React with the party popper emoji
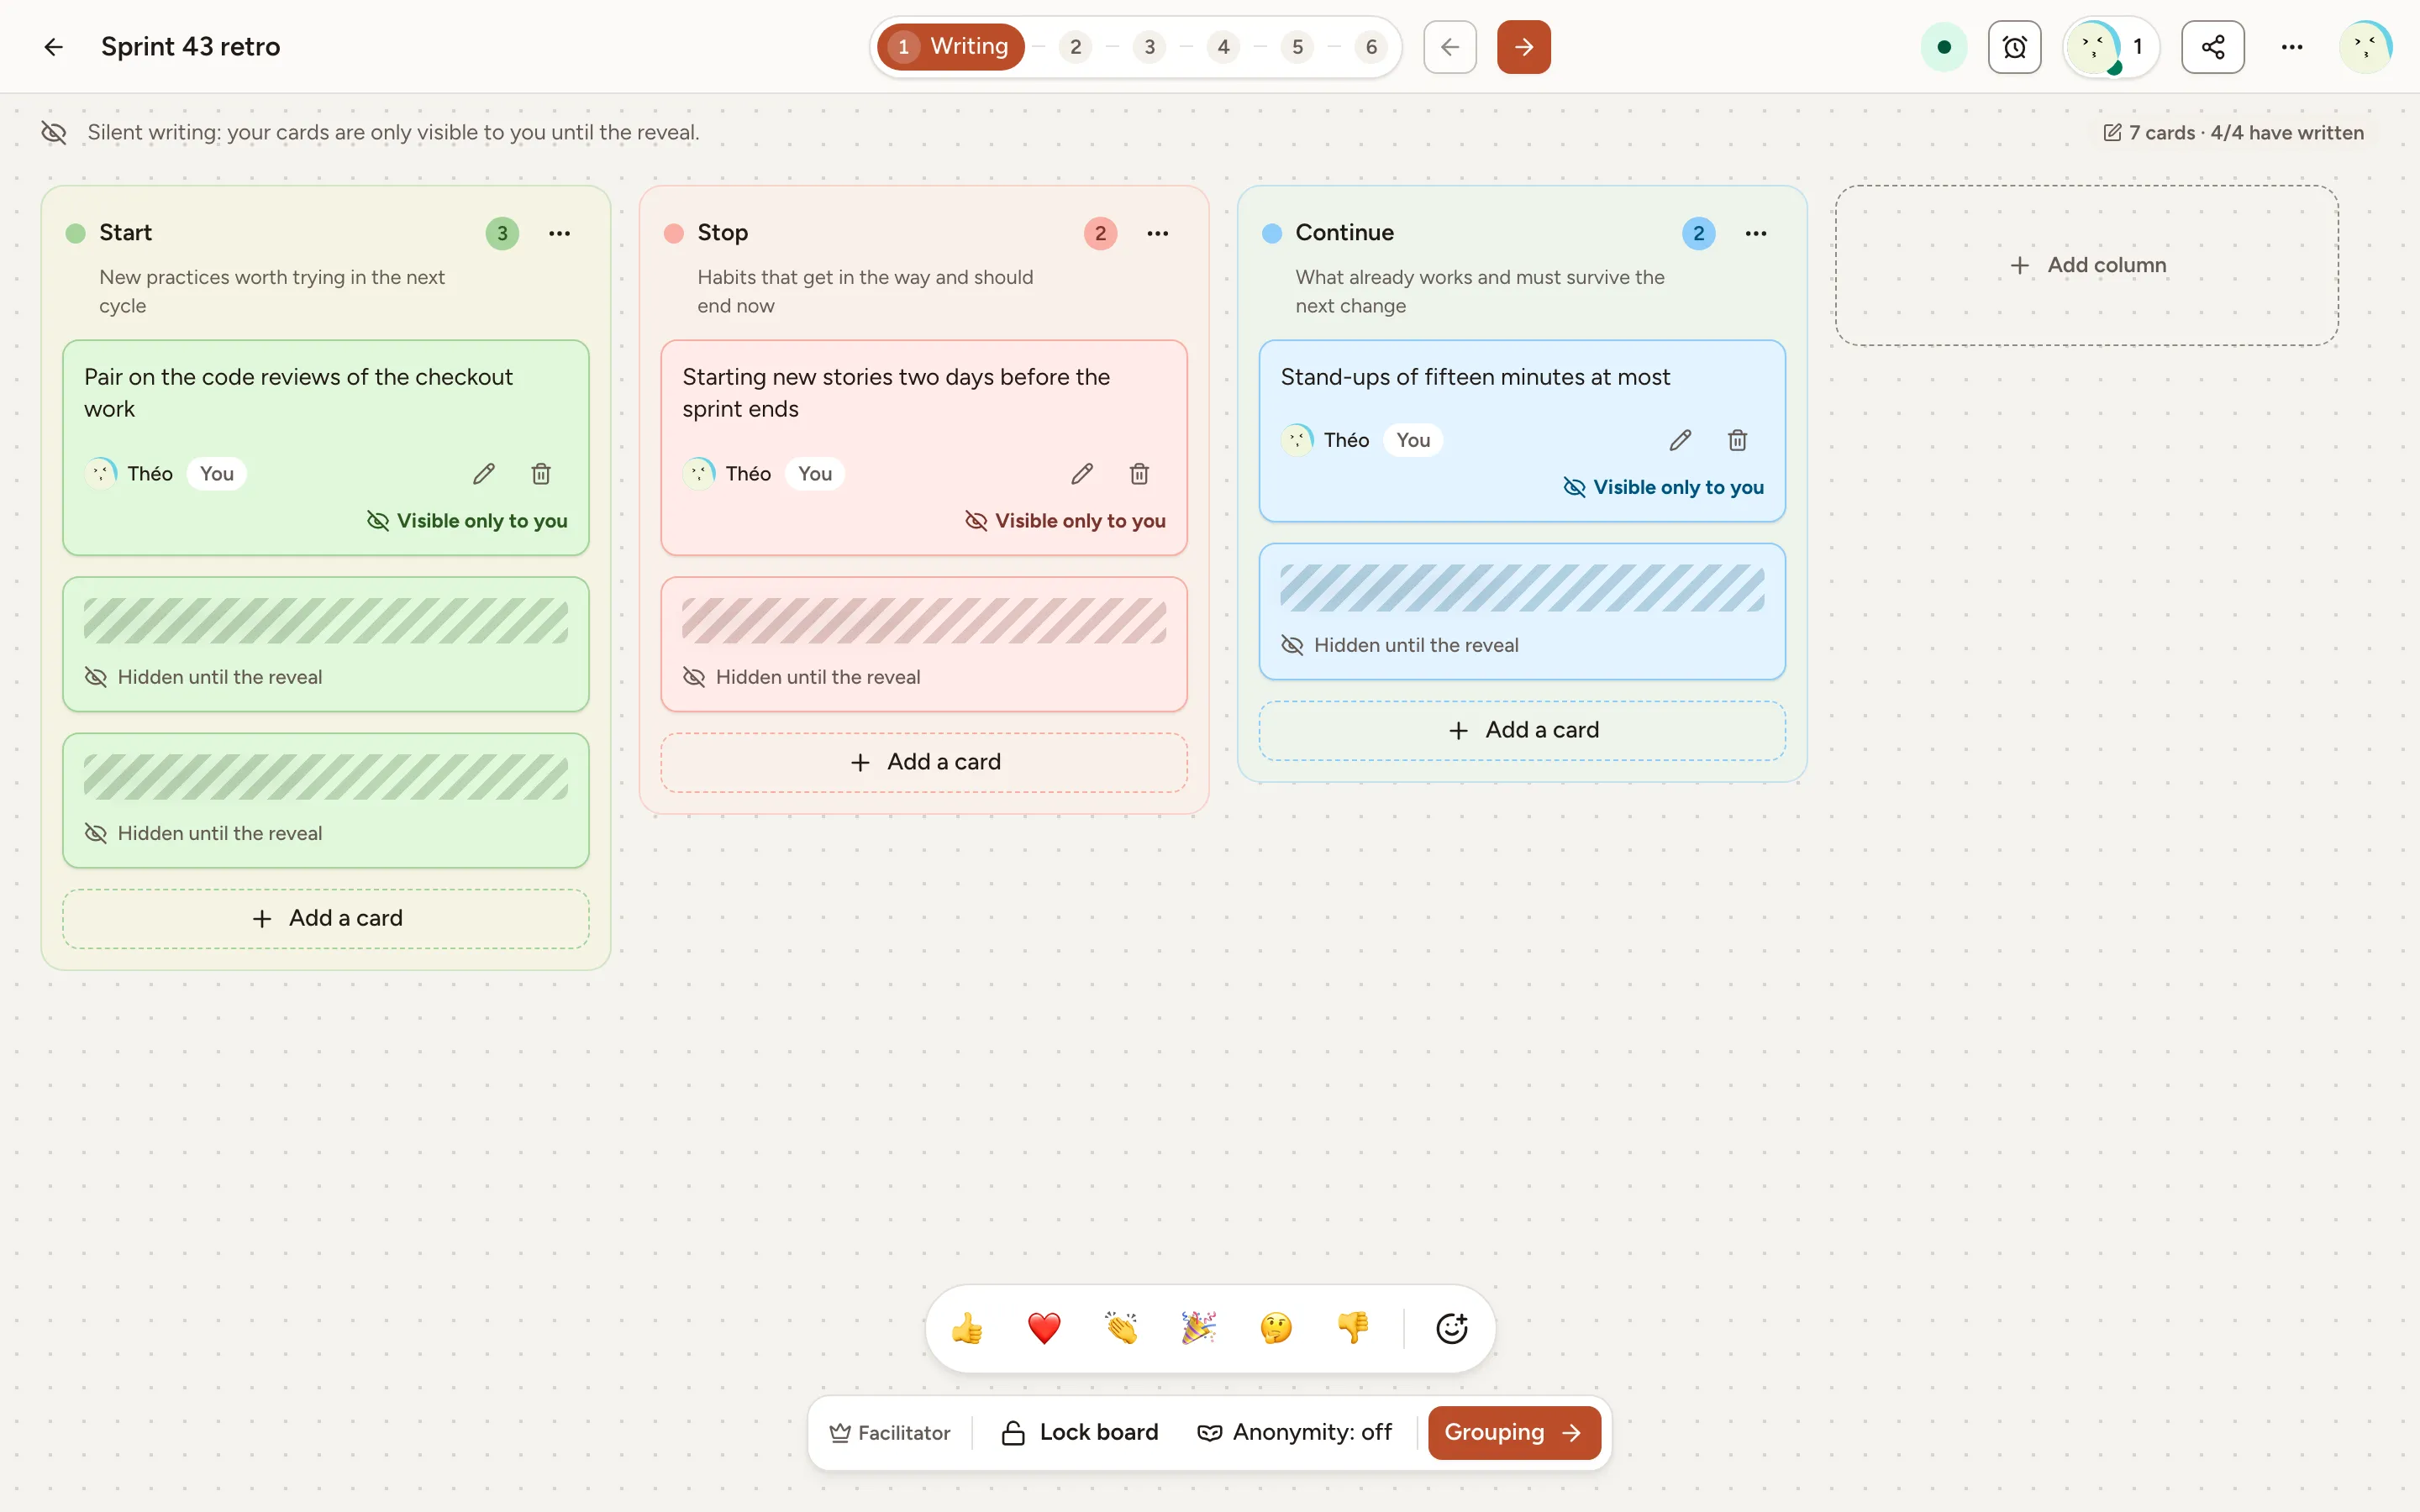 pos(1198,1328)
